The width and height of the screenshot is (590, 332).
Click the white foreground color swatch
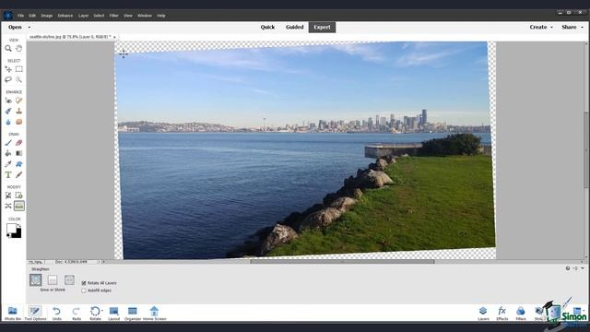click(x=11, y=228)
